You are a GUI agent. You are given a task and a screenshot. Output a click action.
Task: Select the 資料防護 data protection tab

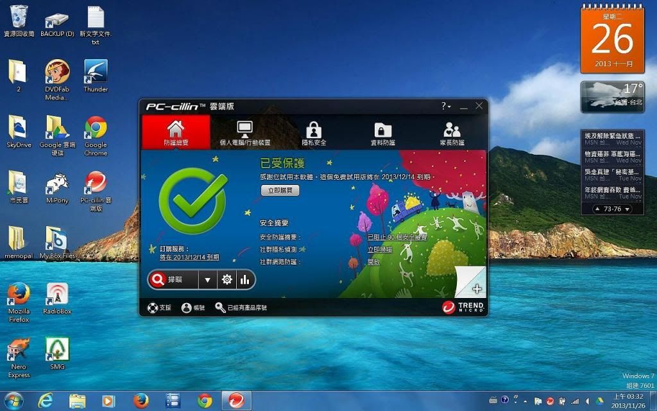382,132
